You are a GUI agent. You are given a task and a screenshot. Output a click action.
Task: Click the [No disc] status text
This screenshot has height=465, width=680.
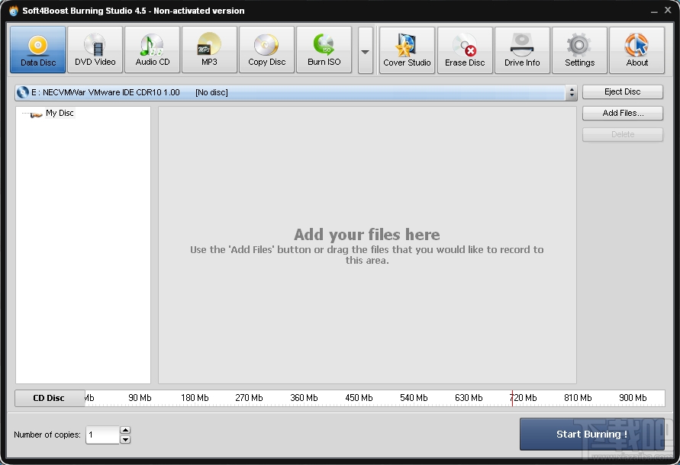(x=211, y=92)
